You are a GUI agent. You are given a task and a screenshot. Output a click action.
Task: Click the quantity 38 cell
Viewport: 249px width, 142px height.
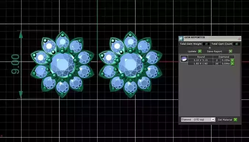[x=217, y=63]
